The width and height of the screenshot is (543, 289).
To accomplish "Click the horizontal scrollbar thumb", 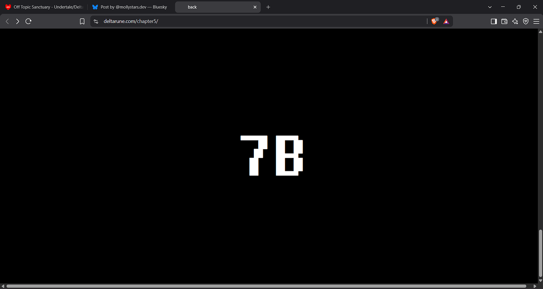I will pos(266,286).
